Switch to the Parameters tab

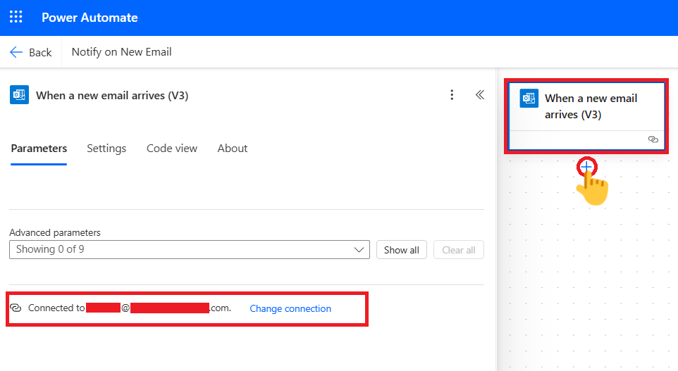[39, 149]
